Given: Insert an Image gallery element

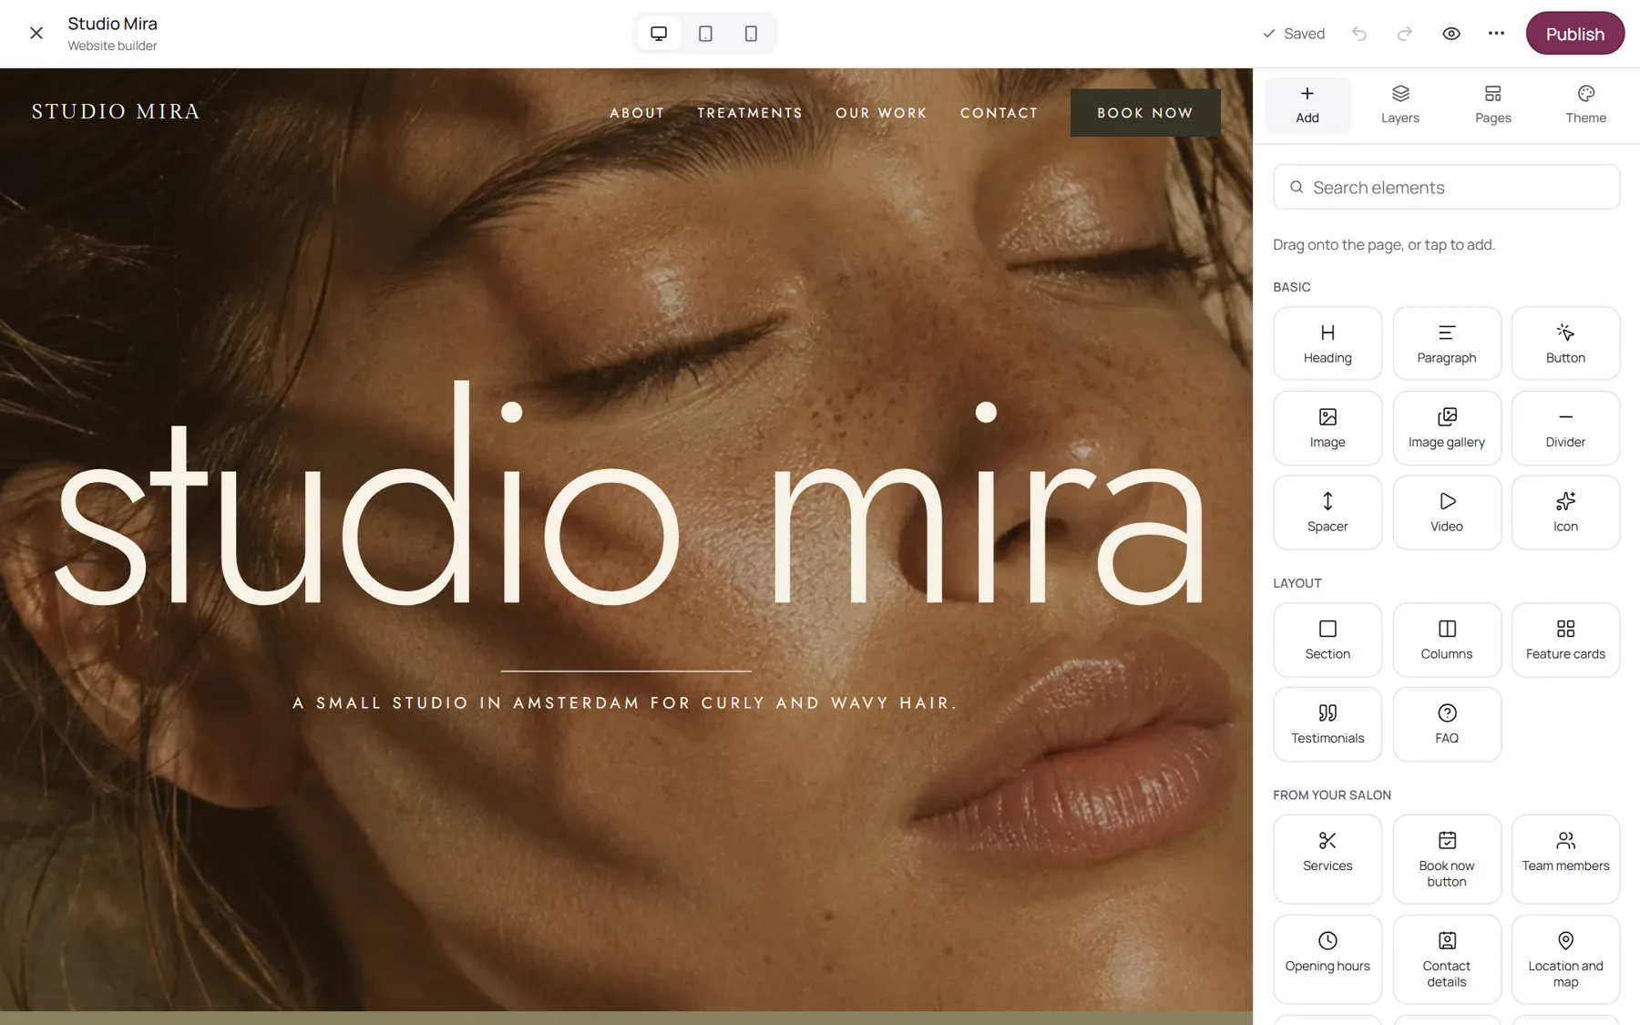Looking at the screenshot, I should [1446, 428].
